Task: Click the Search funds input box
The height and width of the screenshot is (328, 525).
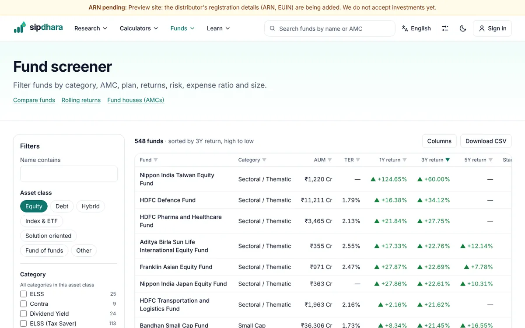Action: click(x=330, y=28)
